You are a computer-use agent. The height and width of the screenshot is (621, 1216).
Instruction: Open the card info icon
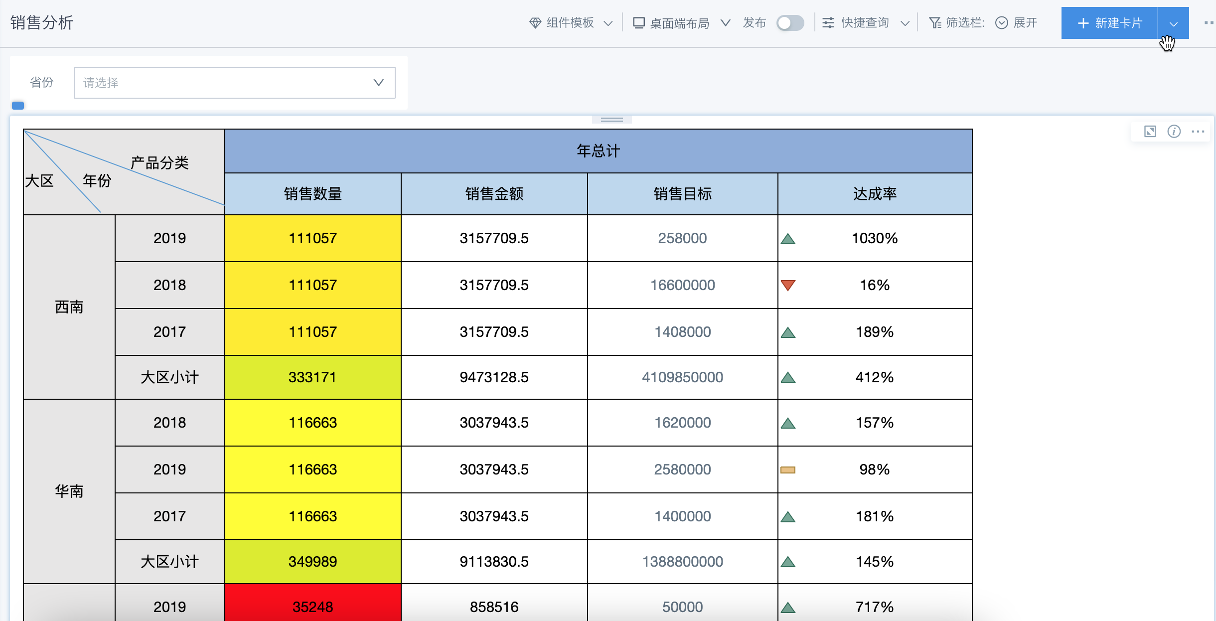(1174, 132)
